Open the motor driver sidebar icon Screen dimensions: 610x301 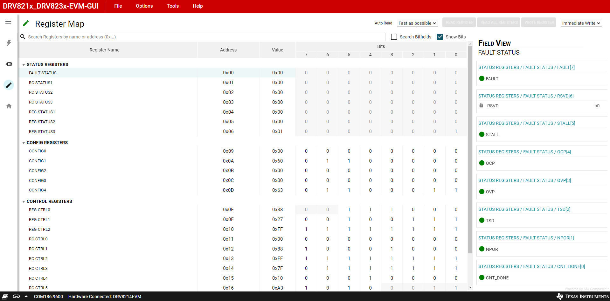[9, 64]
